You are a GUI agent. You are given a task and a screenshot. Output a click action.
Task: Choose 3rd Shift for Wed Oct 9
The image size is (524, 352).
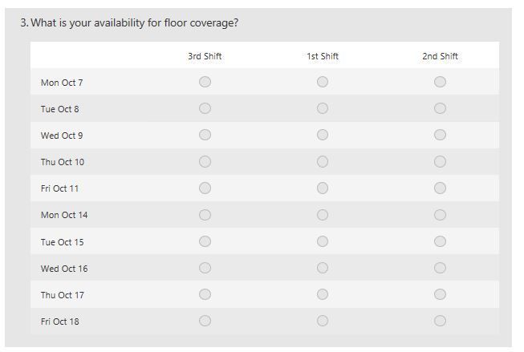(205, 135)
